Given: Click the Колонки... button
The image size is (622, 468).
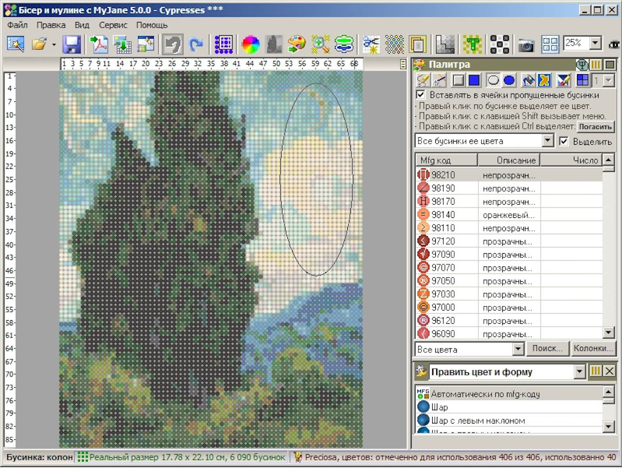Looking at the screenshot, I should (x=593, y=349).
